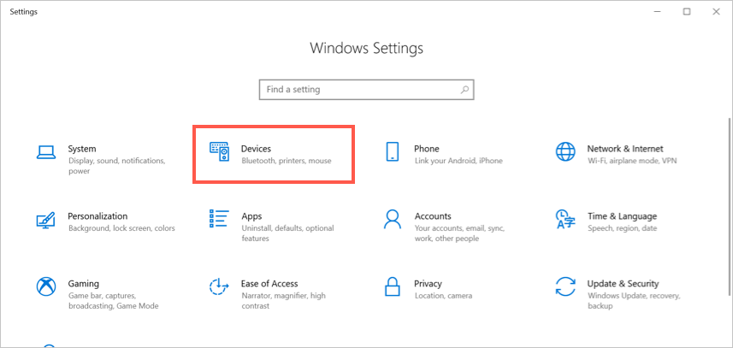The image size is (733, 348).
Task: Click the Time & Language icon
Action: coord(565,220)
